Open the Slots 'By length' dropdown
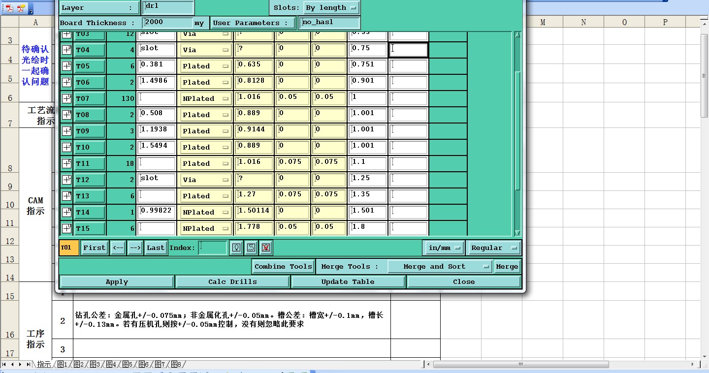Screen dimensions: 709x373 click(331, 8)
